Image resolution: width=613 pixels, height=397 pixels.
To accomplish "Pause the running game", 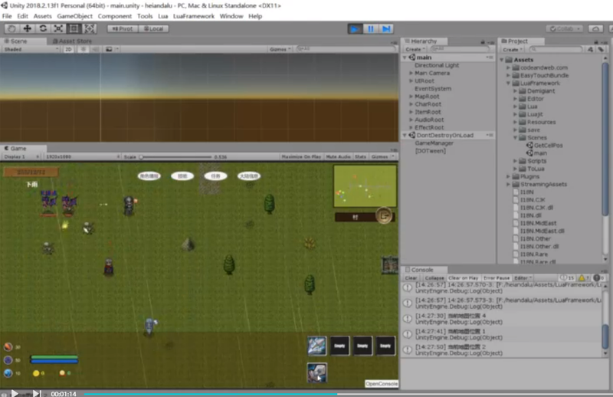I will tap(371, 29).
